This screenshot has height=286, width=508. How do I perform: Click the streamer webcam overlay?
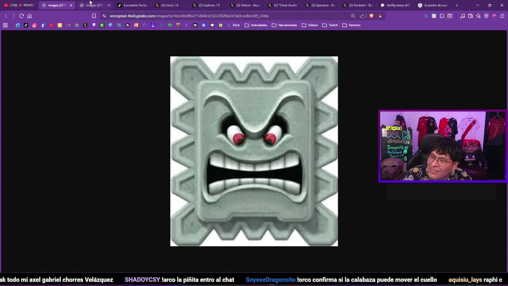point(443,146)
